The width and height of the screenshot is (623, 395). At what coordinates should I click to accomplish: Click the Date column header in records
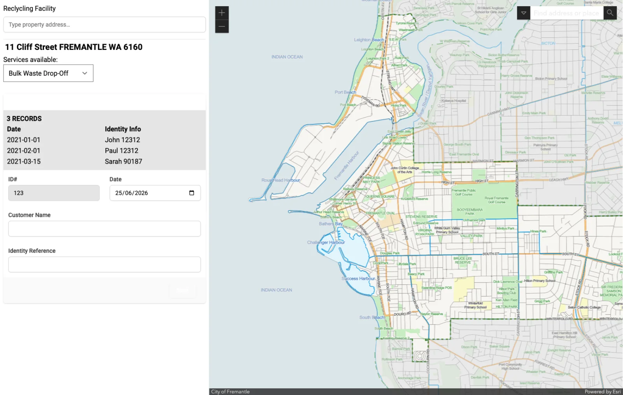tap(14, 129)
